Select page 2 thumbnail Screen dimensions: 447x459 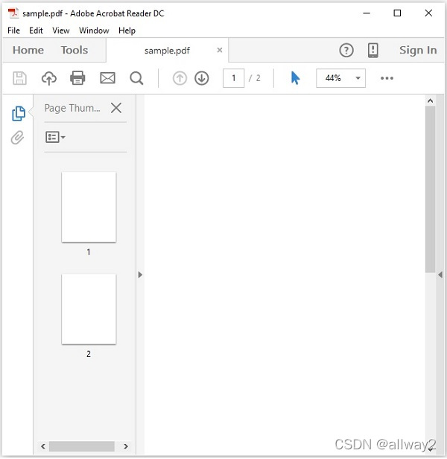[89, 309]
